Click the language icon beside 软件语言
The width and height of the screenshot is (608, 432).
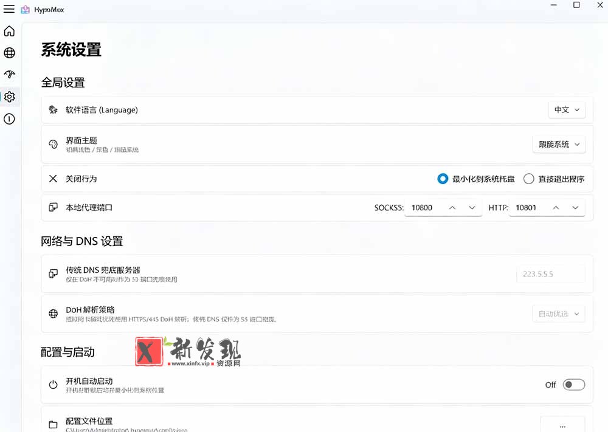pyautogui.click(x=53, y=110)
